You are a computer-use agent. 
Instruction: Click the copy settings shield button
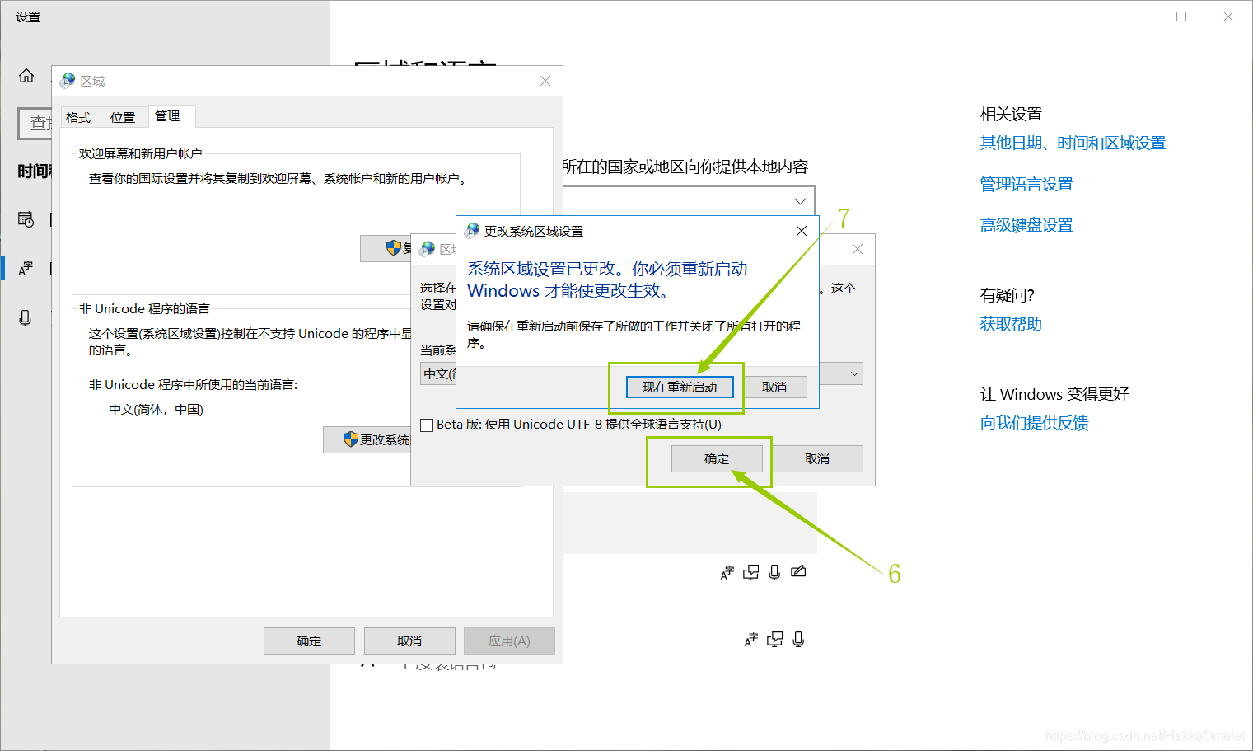[386, 248]
